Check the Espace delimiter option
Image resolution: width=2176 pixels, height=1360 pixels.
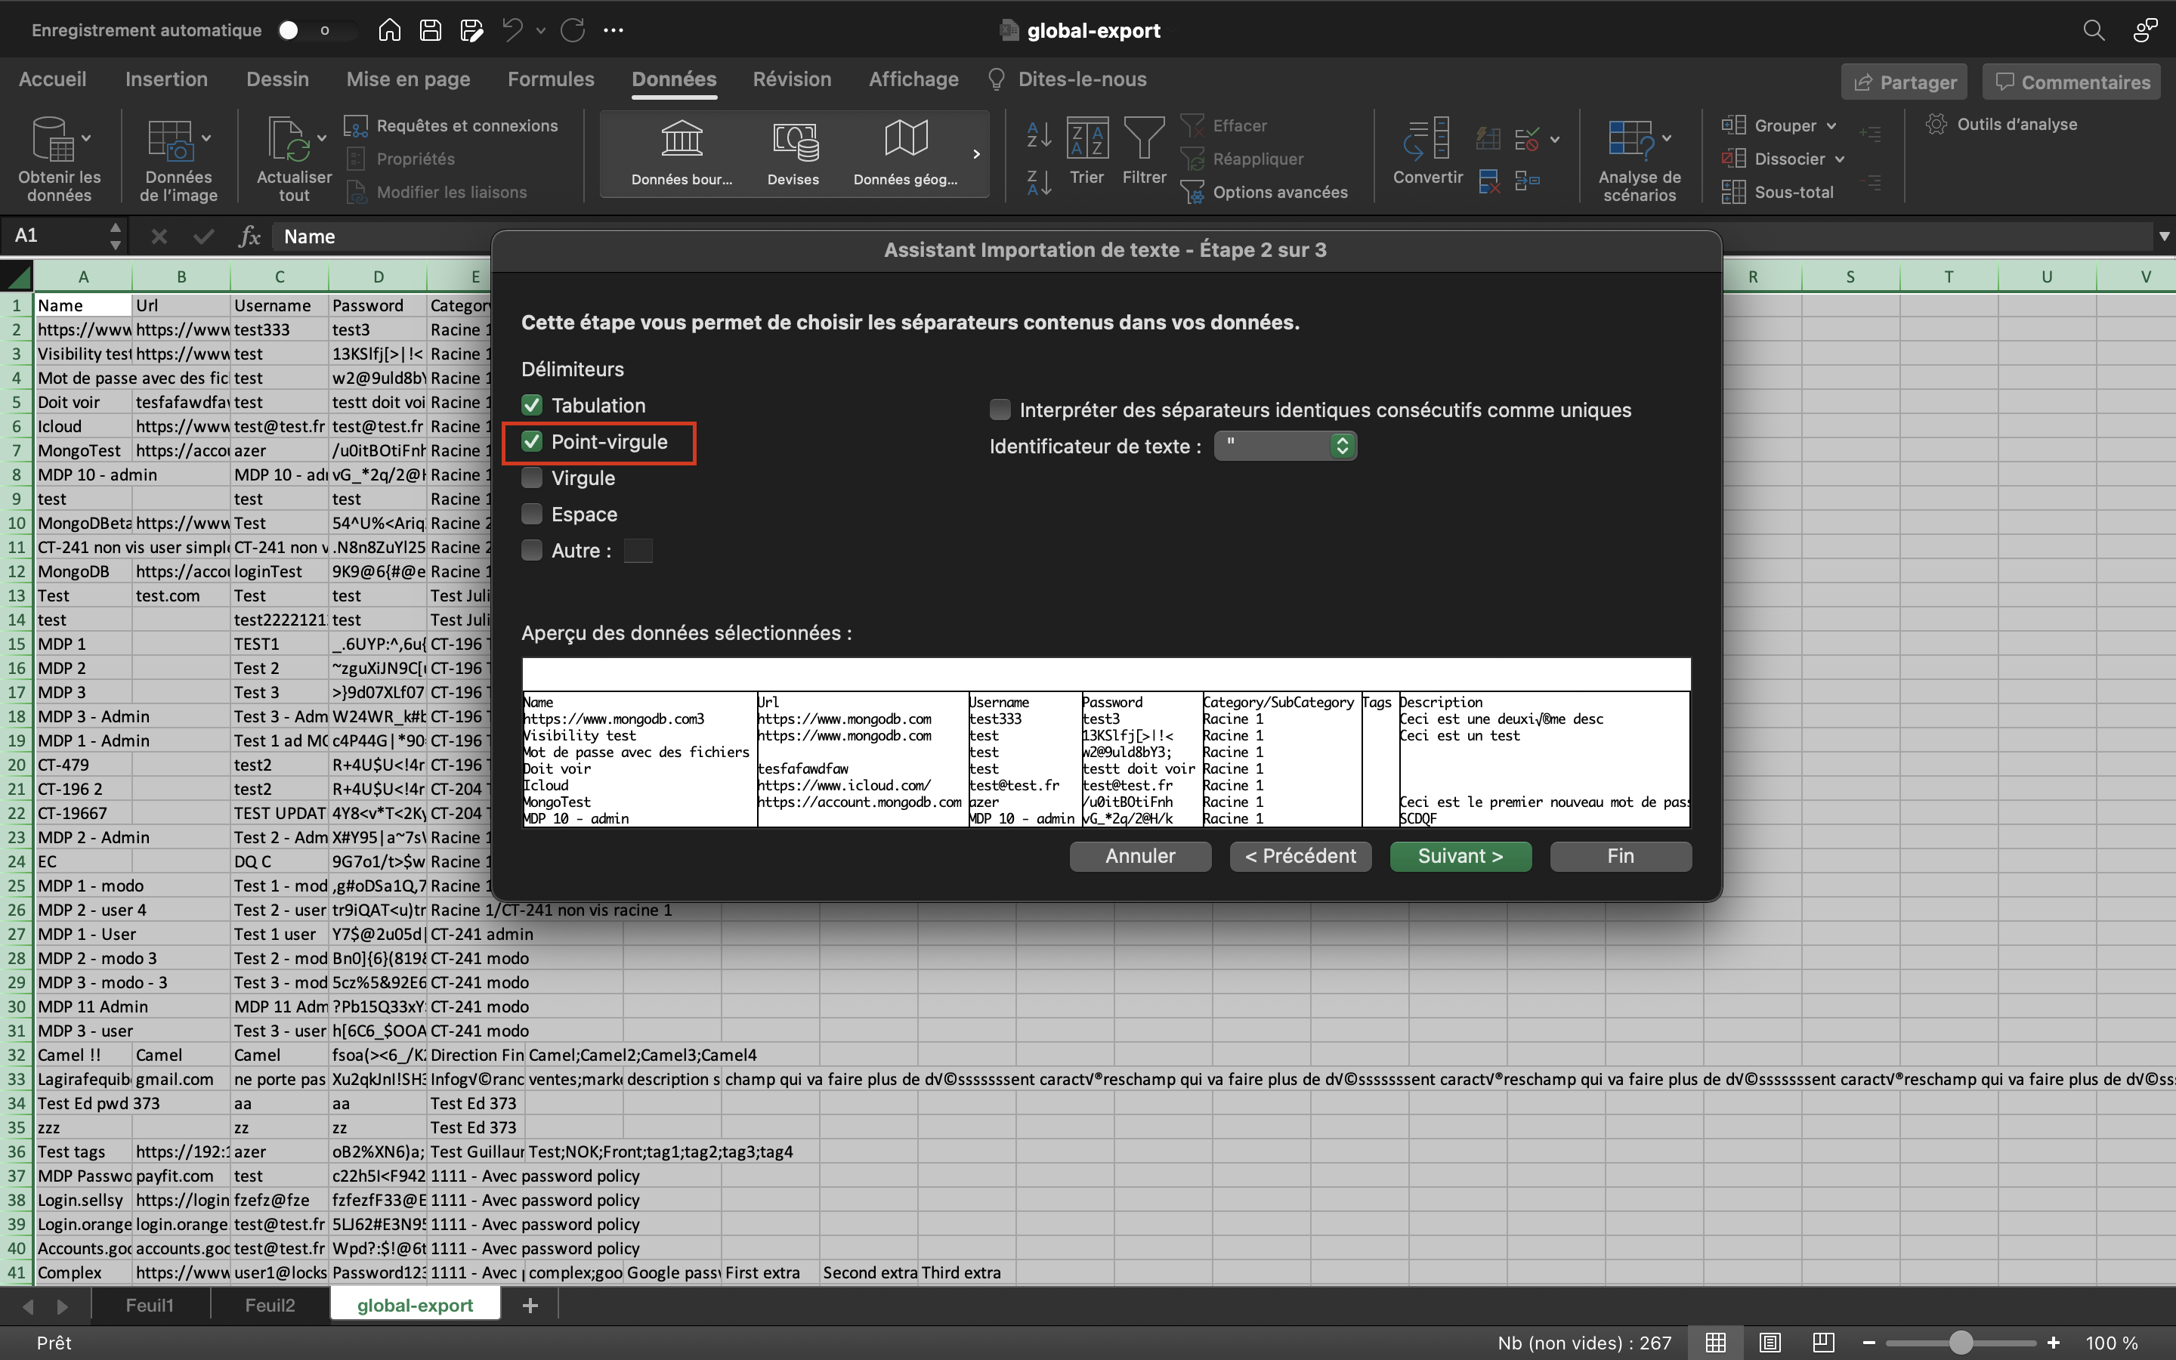tap(533, 515)
